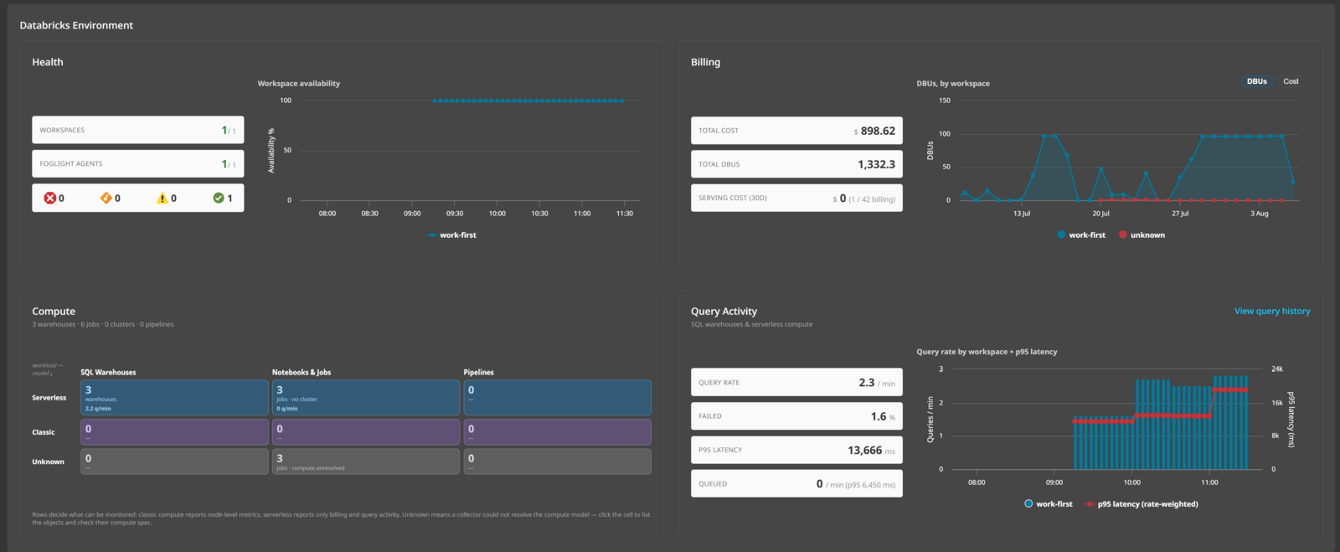Click the 'Pipelines' column header
This screenshot has width=1340, height=552.
479,372
